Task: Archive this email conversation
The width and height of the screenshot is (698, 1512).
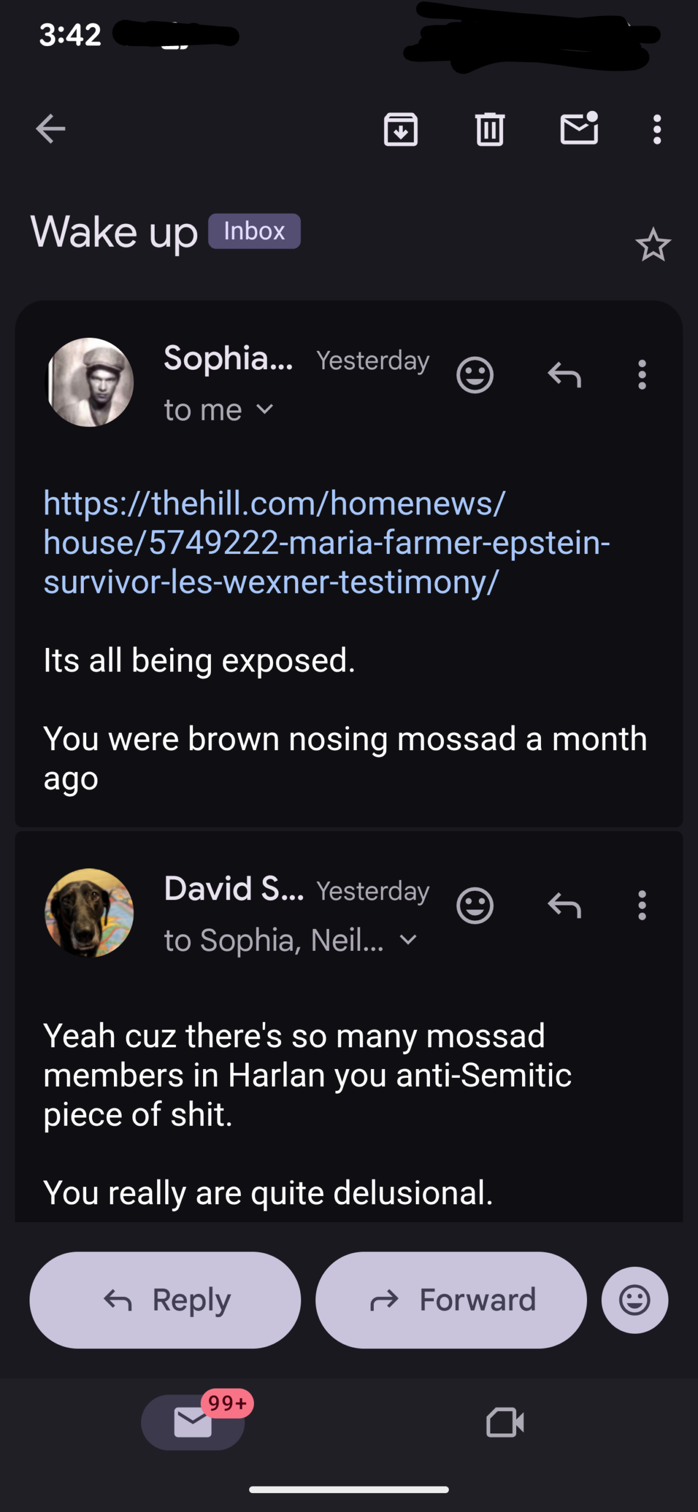Action: pyautogui.click(x=400, y=129)
